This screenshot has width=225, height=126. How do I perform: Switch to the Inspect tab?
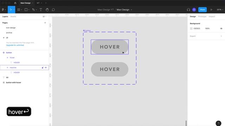tap(212, 16)
